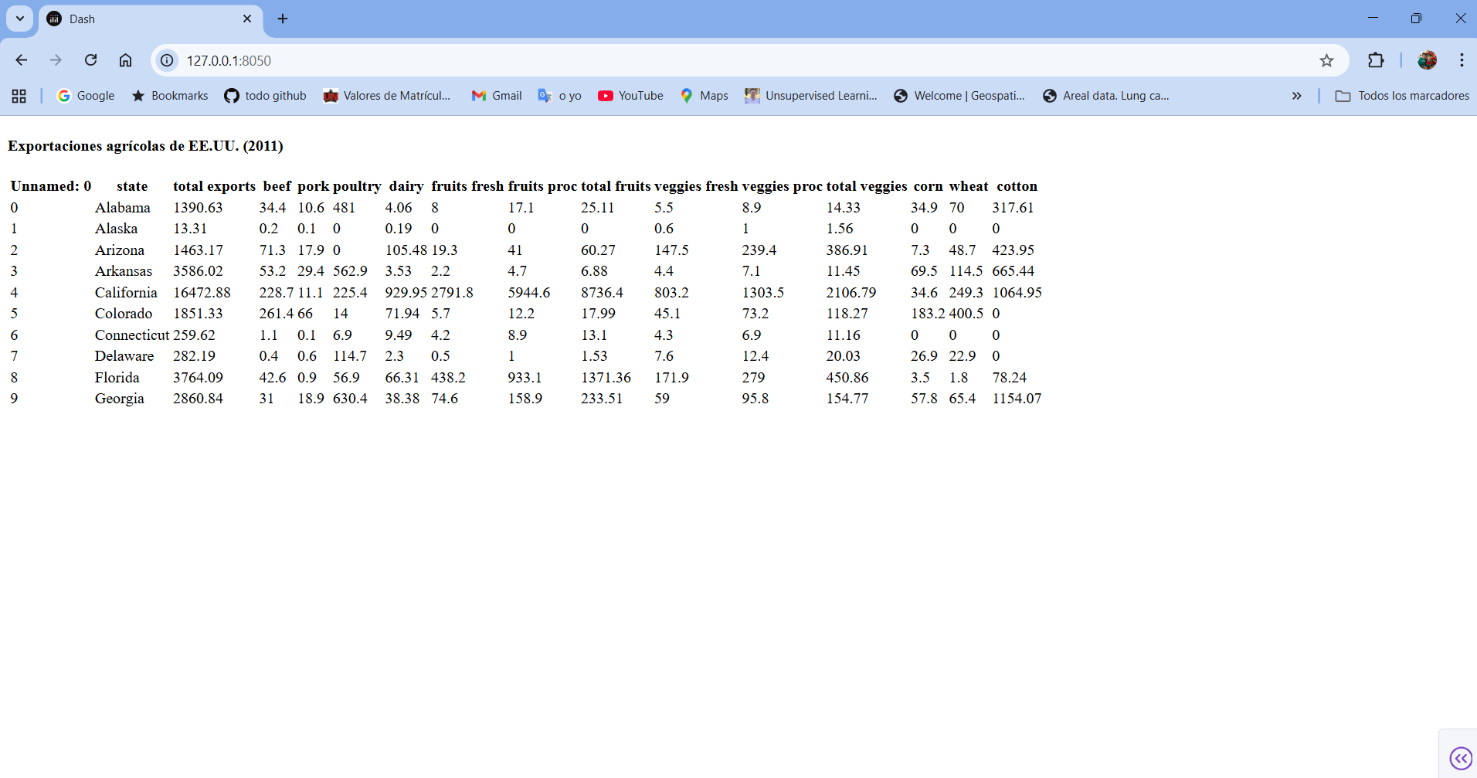Click the page title Exportaciones agrícolas

[x=145, y=146]
